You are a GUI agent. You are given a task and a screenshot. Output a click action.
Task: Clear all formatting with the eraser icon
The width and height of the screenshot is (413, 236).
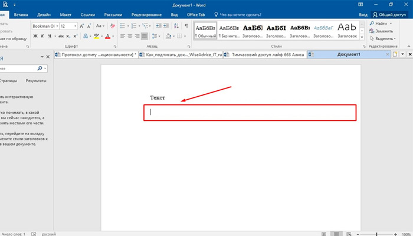(113, 26)
